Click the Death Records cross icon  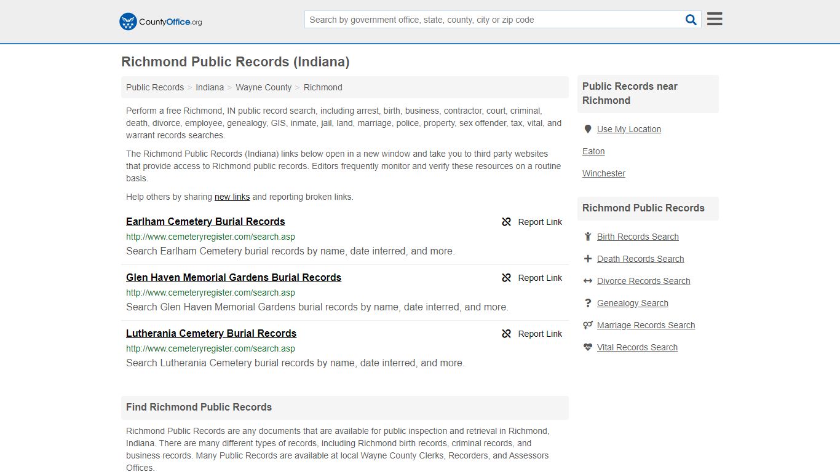588,259
